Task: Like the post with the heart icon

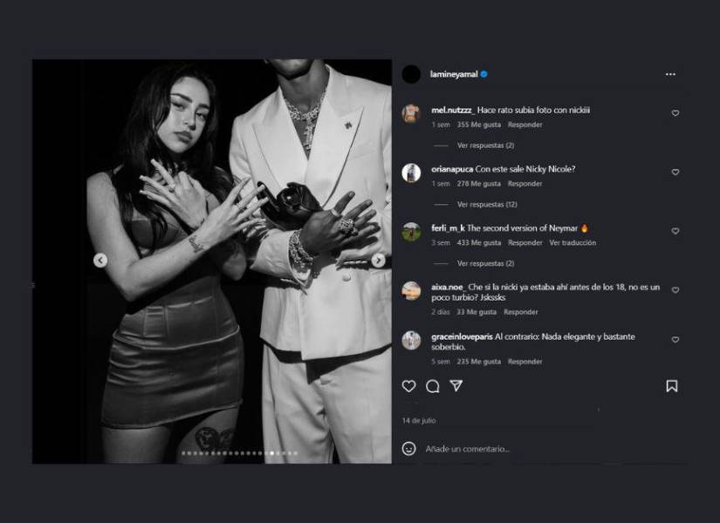Action: click(x=408, y=384)
